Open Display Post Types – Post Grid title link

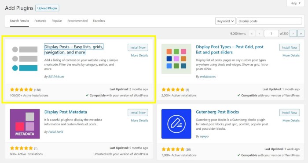point(230,50)
